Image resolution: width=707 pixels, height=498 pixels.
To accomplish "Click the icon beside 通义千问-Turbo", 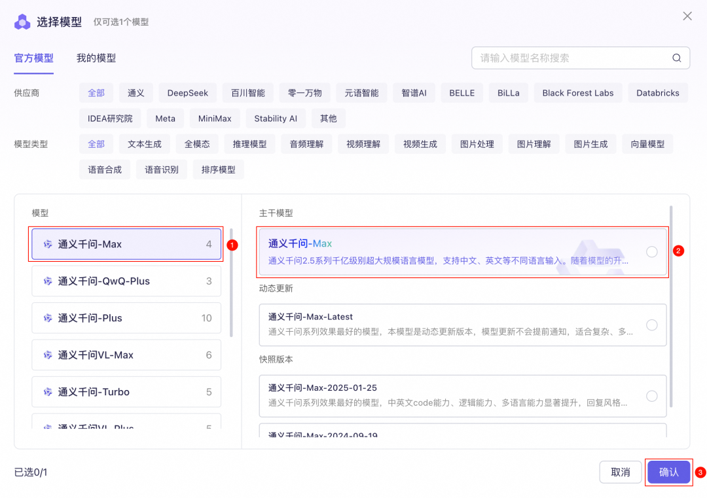I will pyautogui.click(x=48, y=391).
